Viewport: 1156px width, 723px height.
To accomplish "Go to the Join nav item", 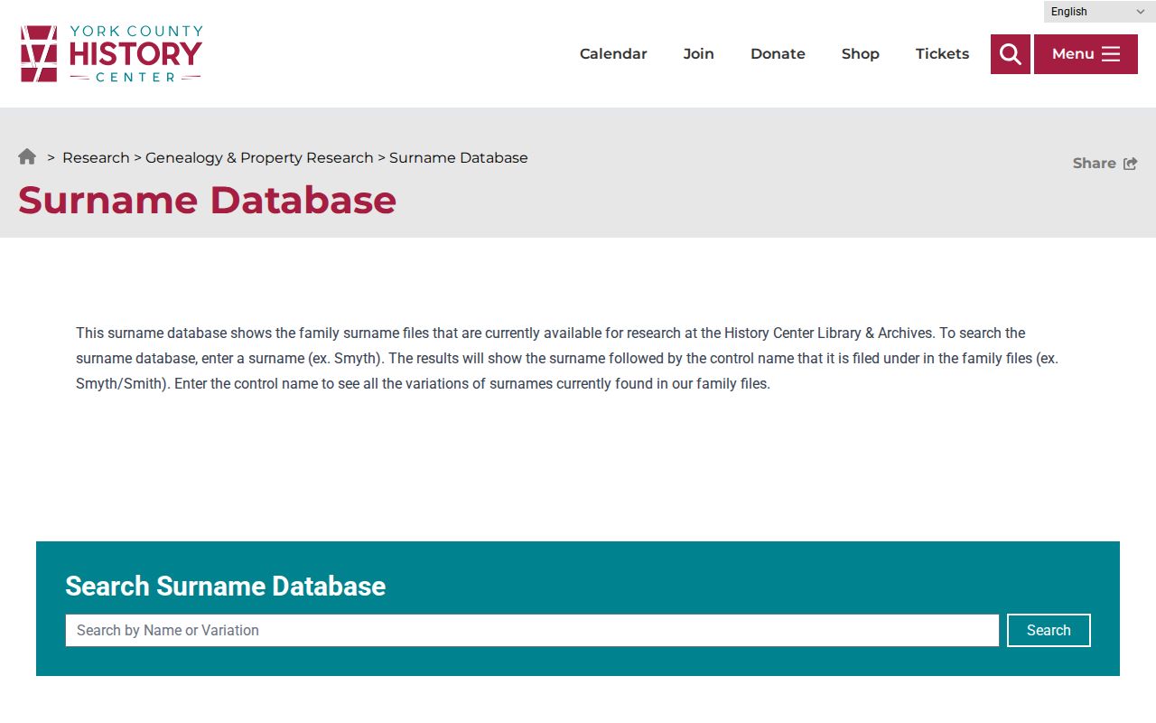I will 699,54.
